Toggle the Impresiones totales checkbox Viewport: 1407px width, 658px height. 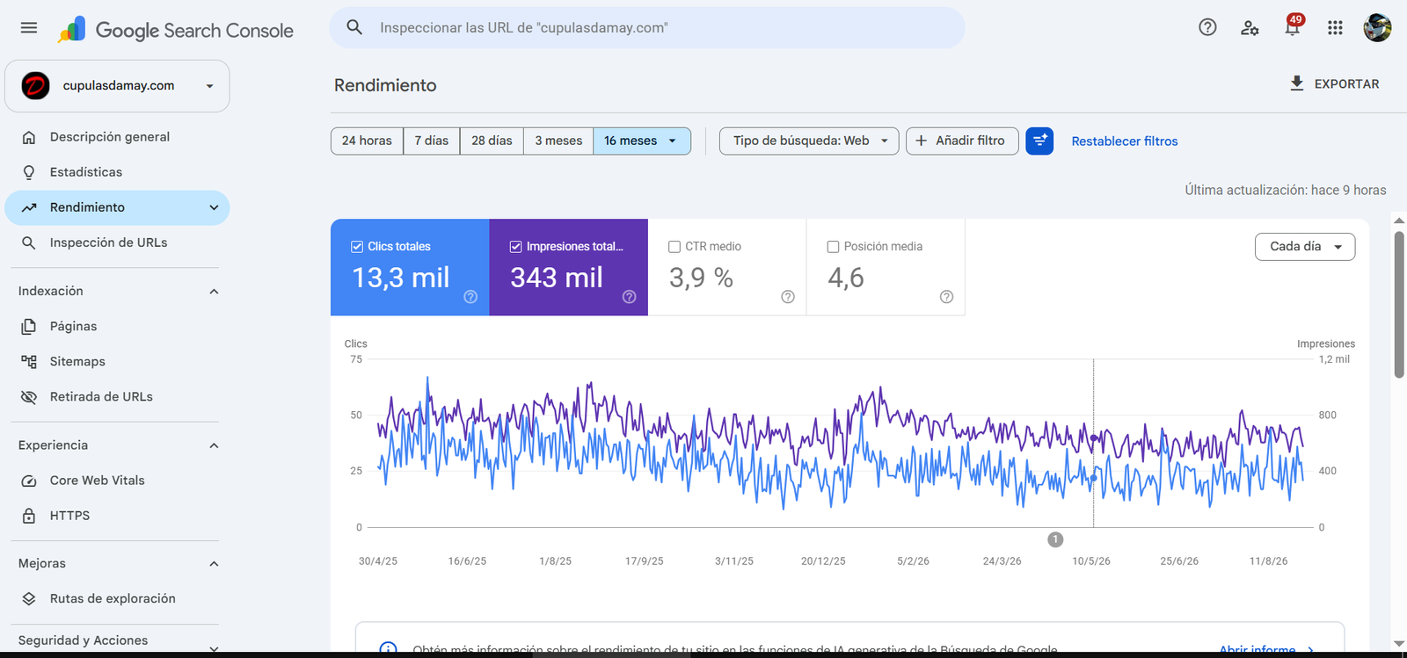515,247
